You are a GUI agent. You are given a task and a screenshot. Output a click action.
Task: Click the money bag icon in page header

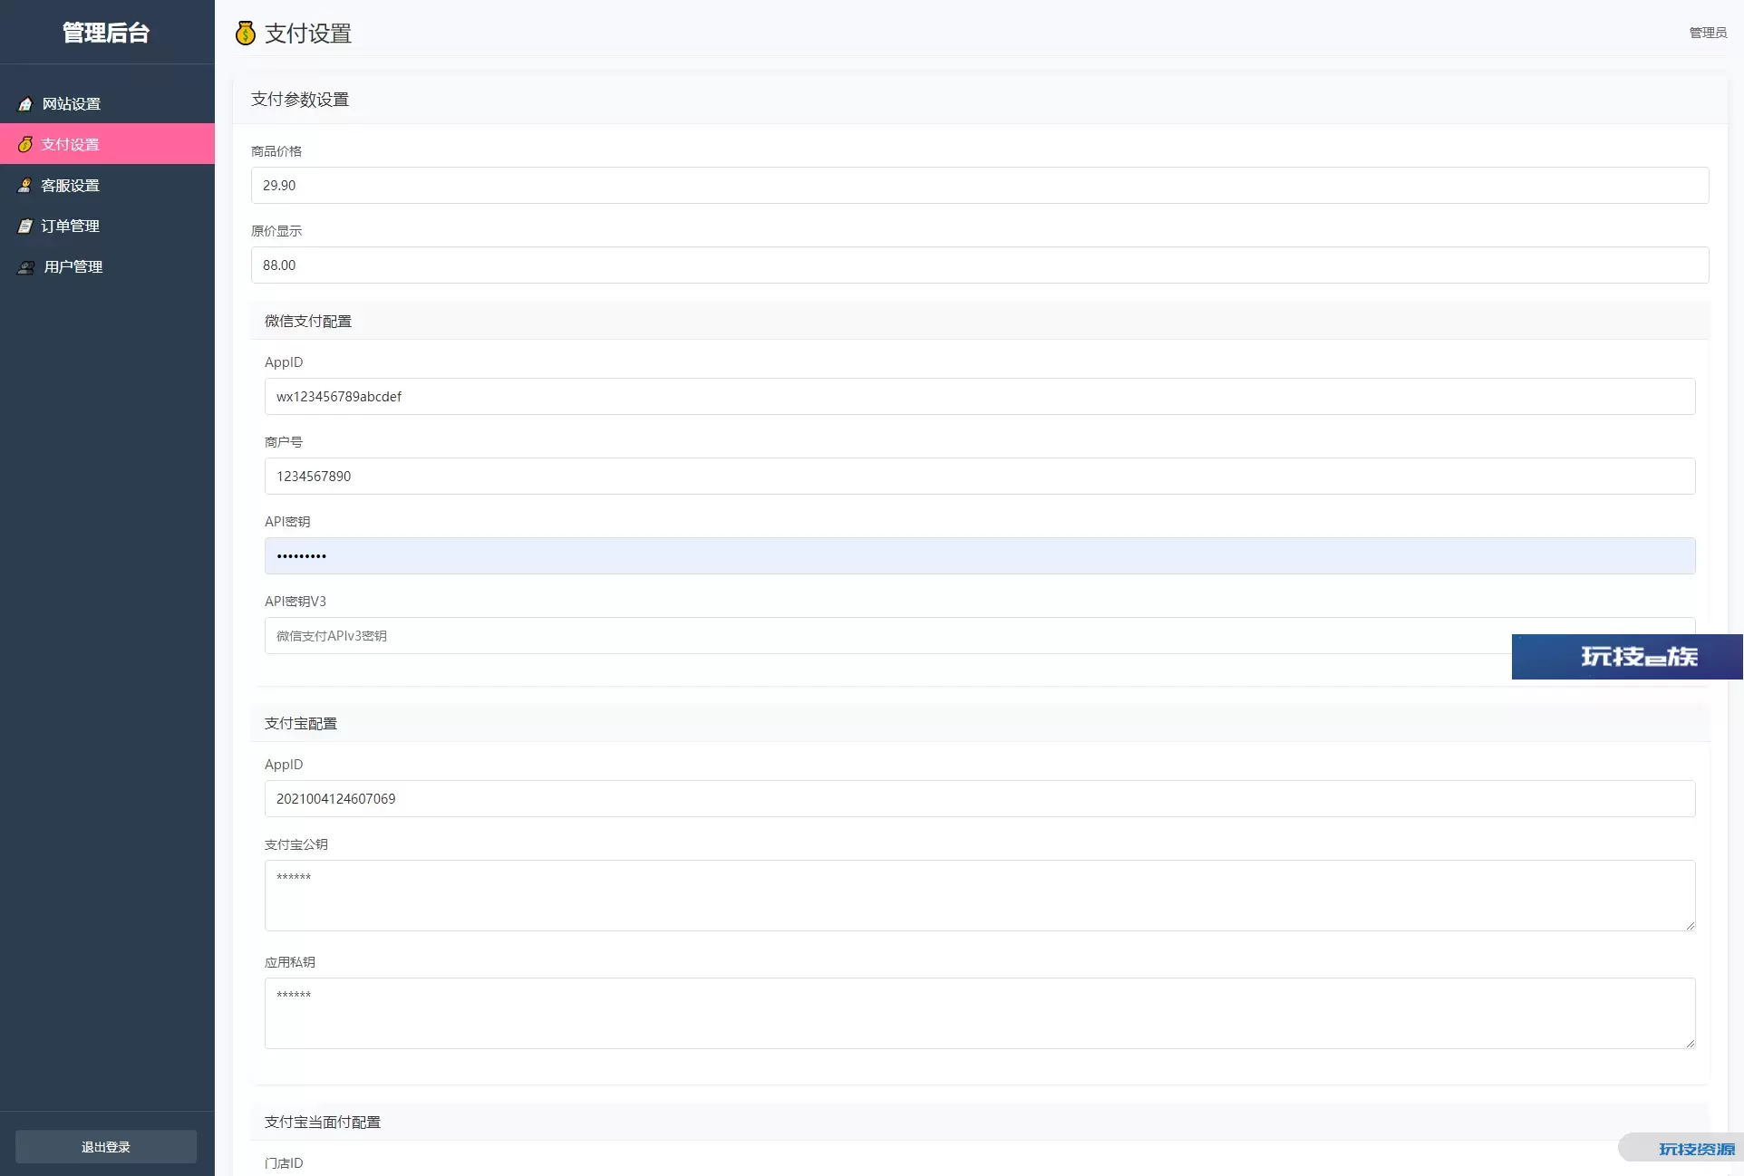[245, 34]
